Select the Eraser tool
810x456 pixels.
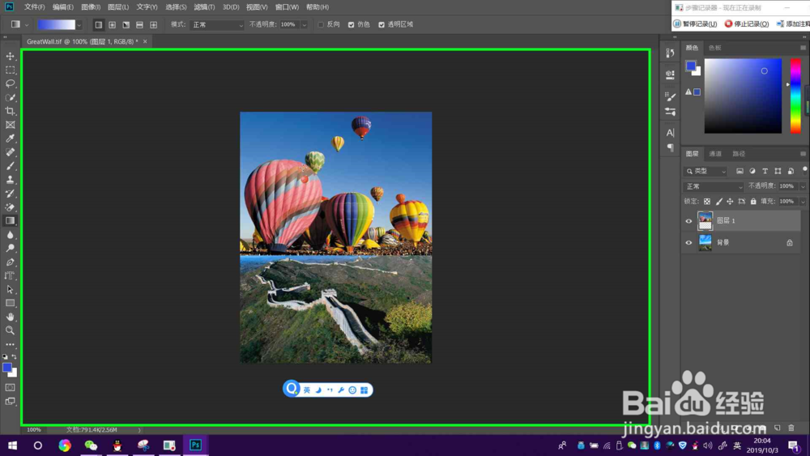tap(10, 207)
